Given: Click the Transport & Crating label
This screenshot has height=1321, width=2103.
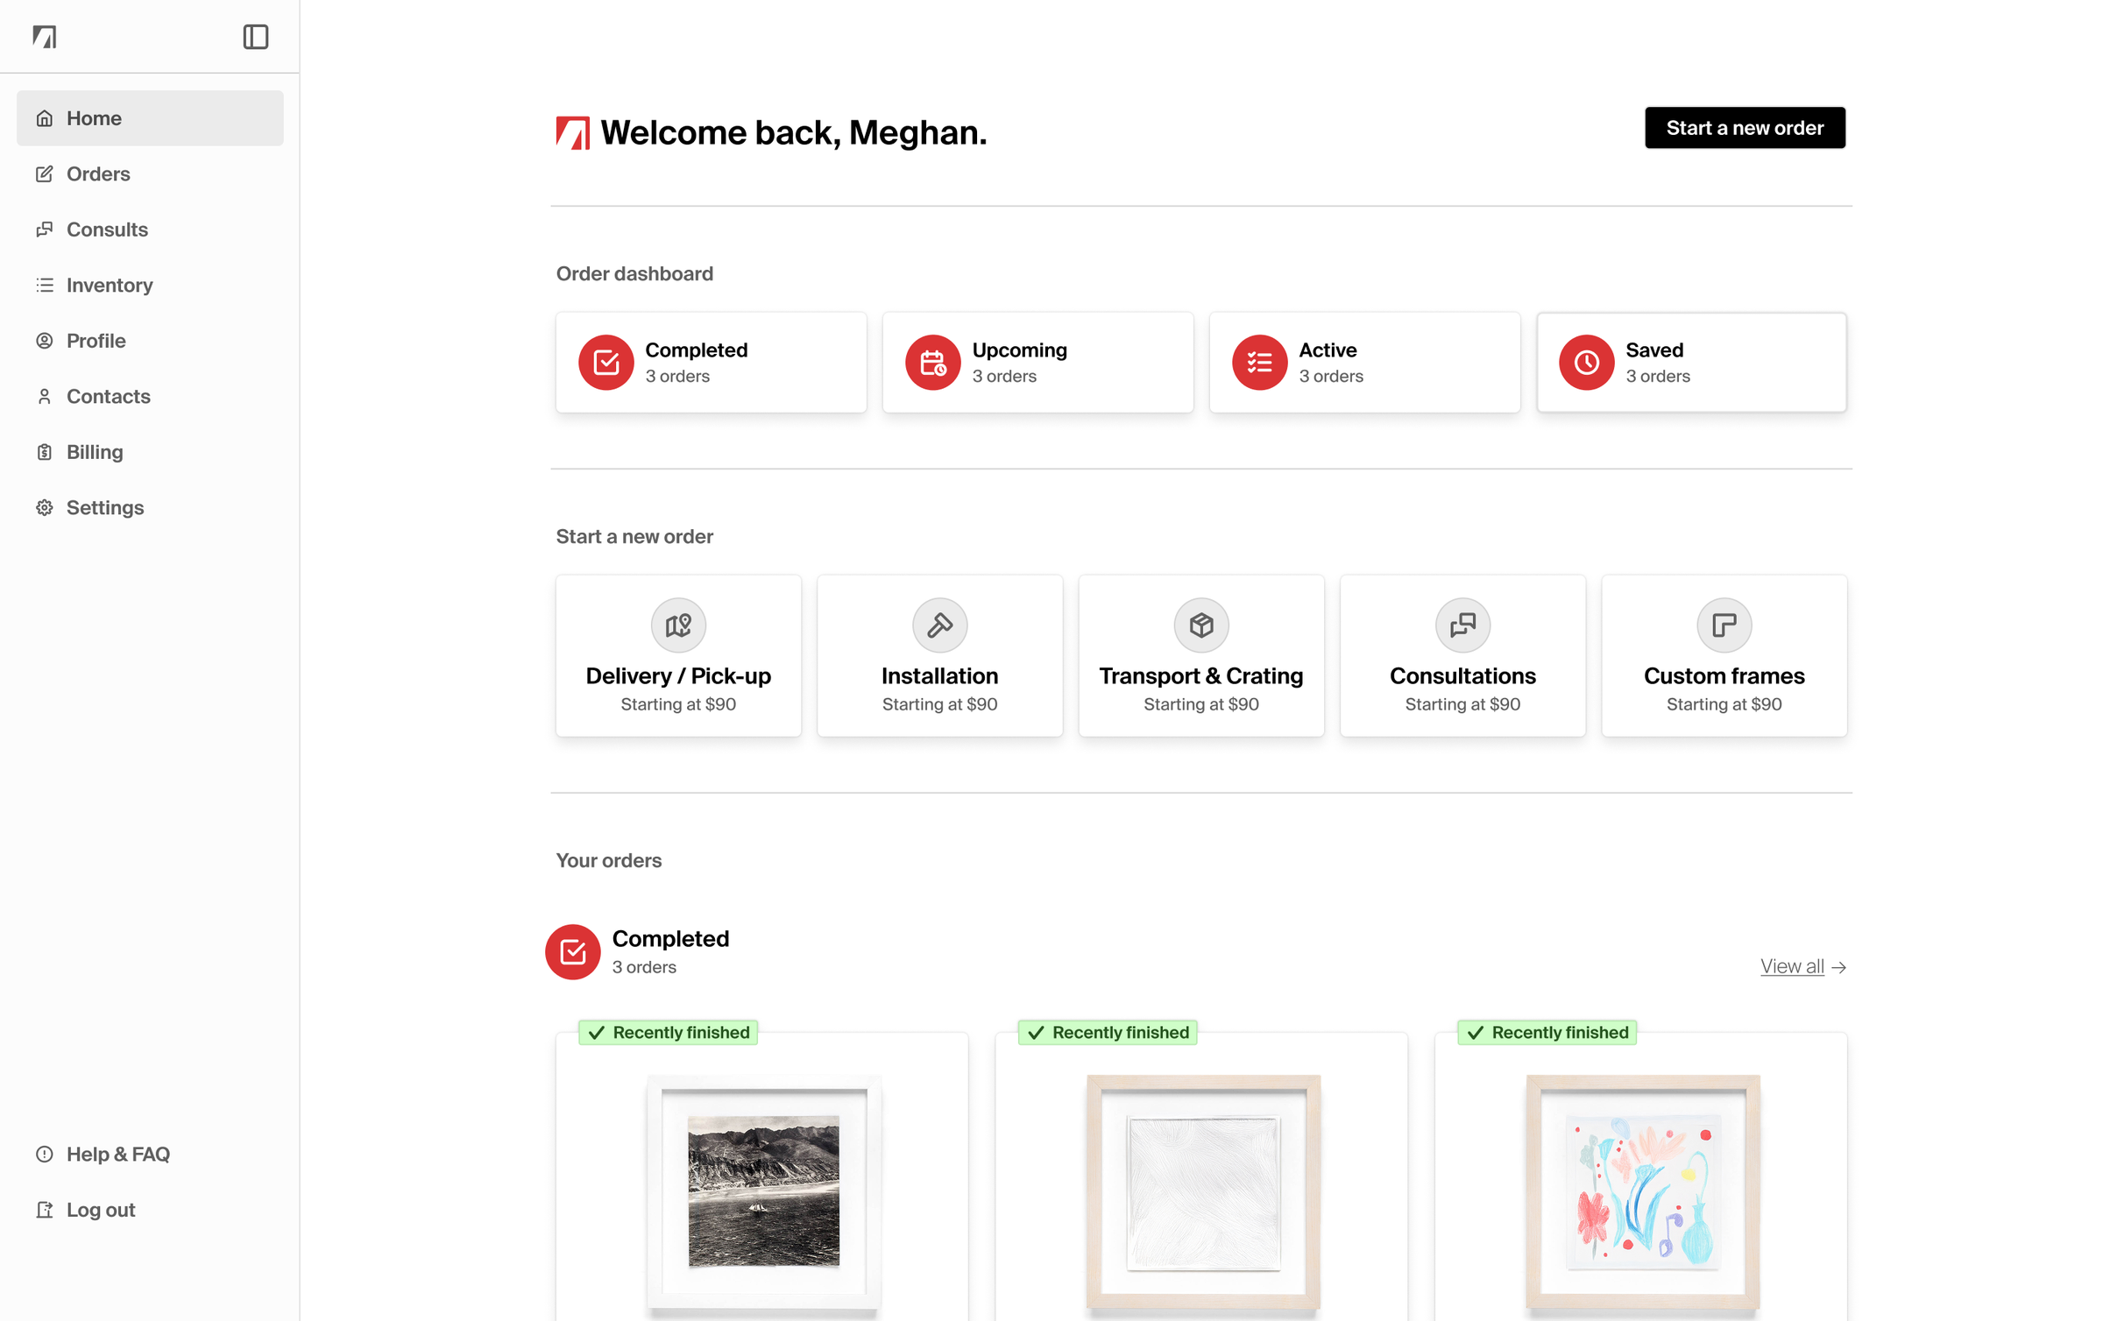Looking at the screenshot, I should click(x=1201, y=675).
